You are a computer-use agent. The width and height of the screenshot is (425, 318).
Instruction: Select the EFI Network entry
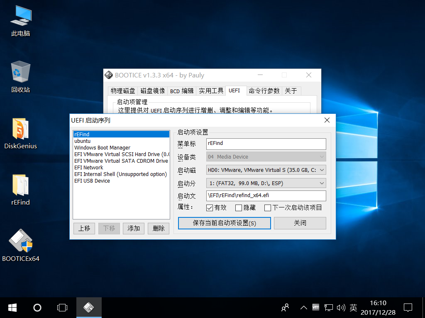121,167
